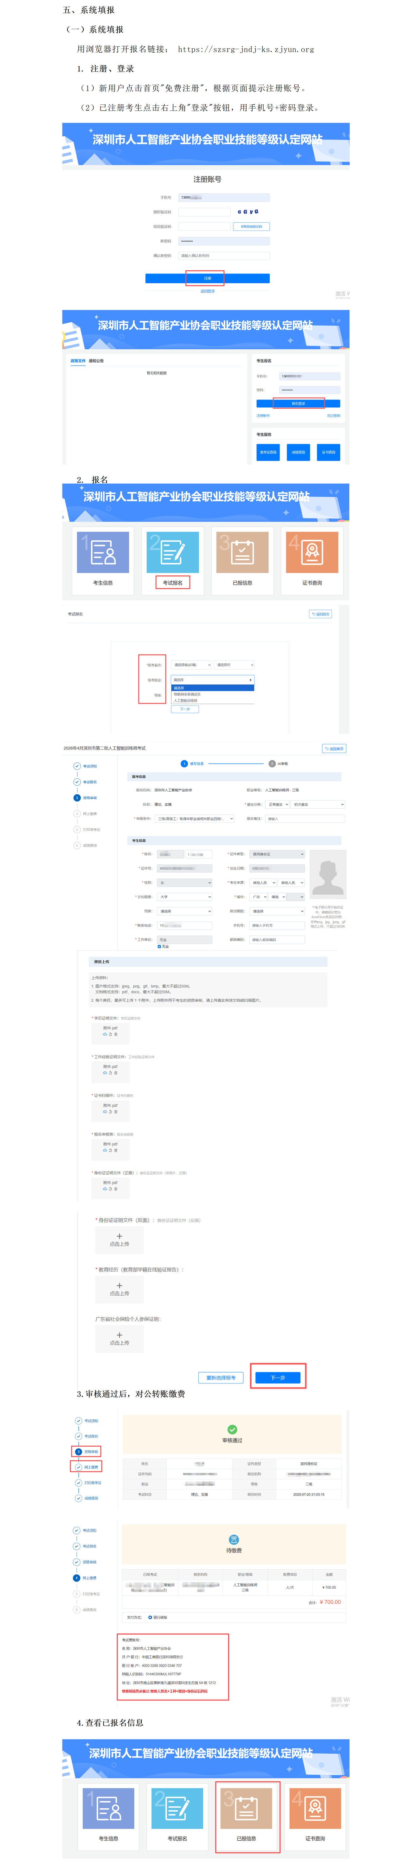The image size is (412, 1868).
Task: Select the 银行转账 payment radio button
Action: point(150,1617)
